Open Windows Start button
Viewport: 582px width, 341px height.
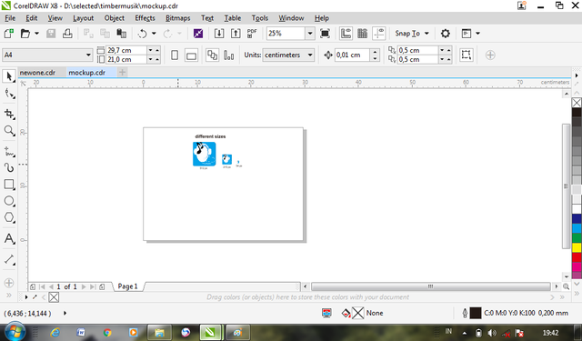pos(15,332)
